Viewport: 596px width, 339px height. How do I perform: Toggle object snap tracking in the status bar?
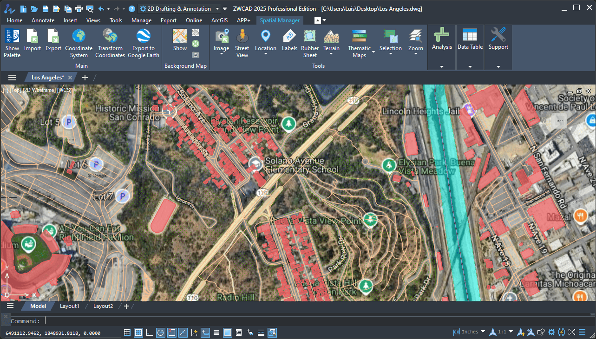coord(183,332)
